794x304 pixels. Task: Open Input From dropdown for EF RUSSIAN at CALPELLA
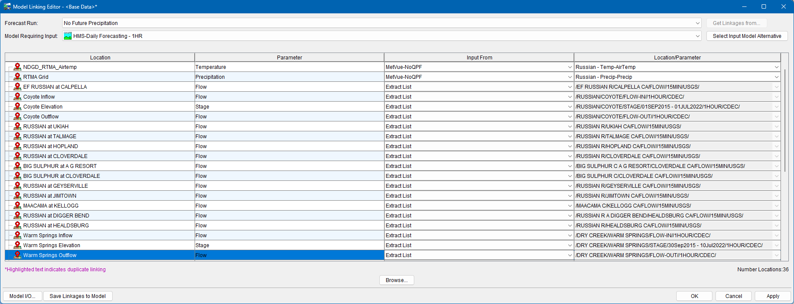[570, 87]
